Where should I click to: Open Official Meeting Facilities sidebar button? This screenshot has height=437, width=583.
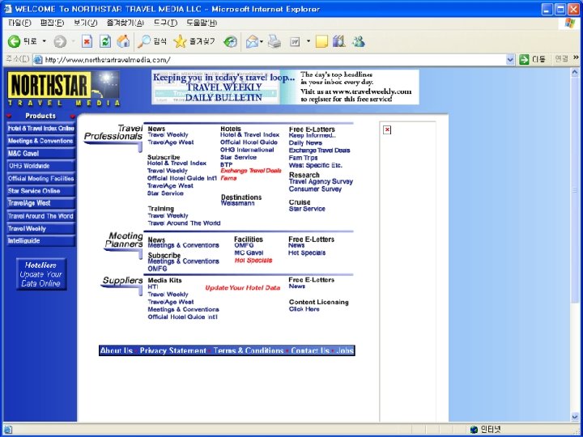click(x=41, y=178)
